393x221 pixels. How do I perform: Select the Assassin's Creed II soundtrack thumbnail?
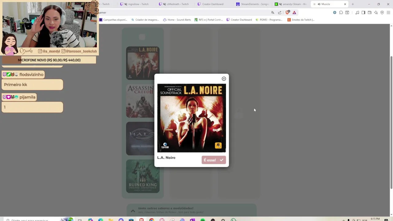[x=140, y=101]
